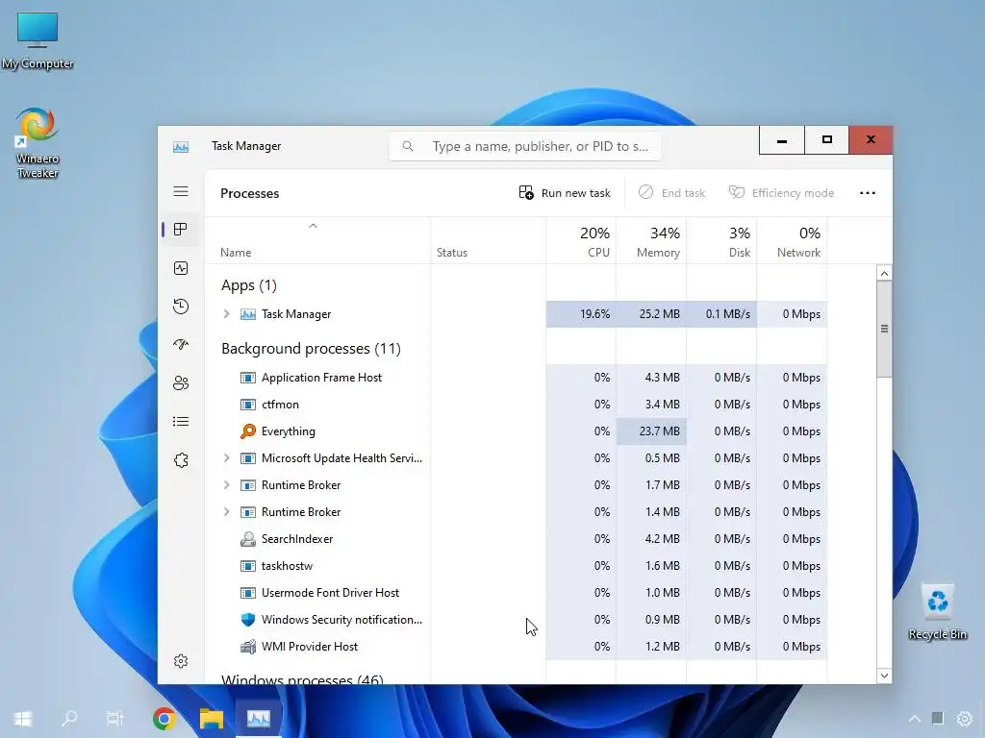Screen dimensions: 985x738
Task: Select the Everything process name
Action: [289, 431]
